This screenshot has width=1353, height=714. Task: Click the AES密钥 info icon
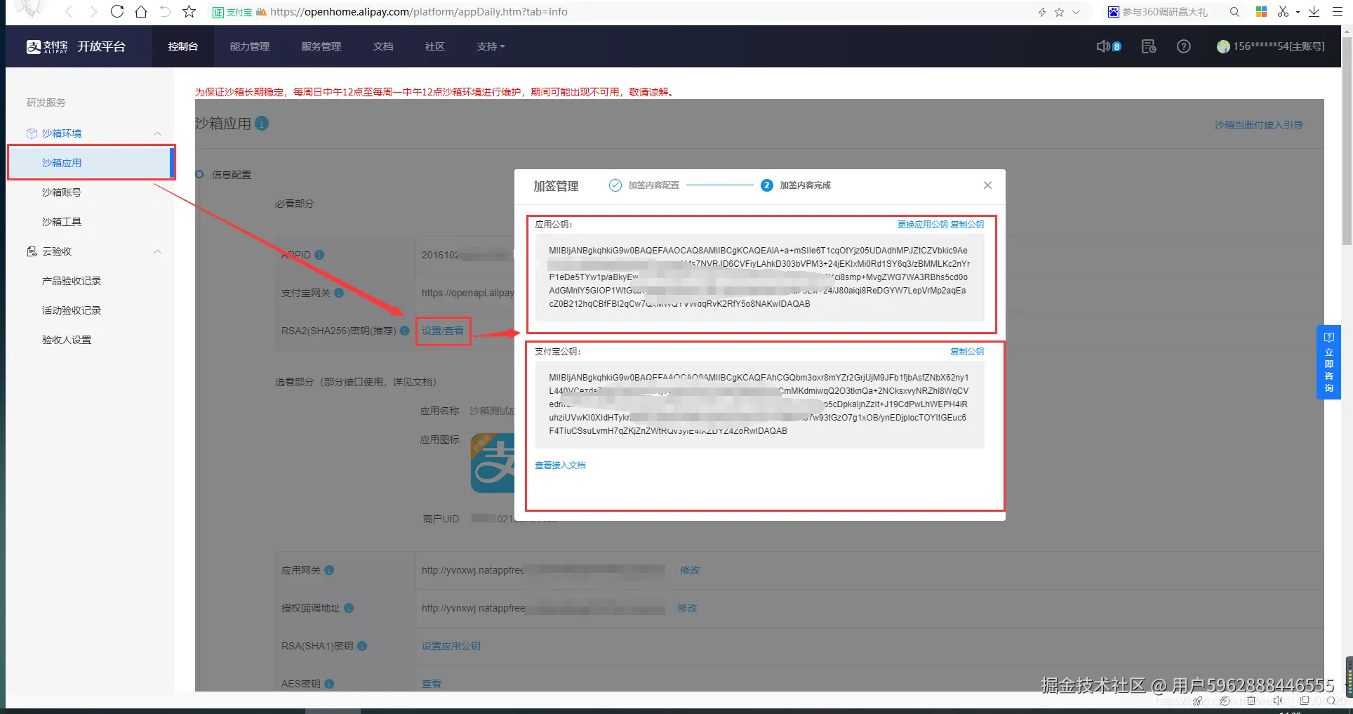click(x=329, y=684)
